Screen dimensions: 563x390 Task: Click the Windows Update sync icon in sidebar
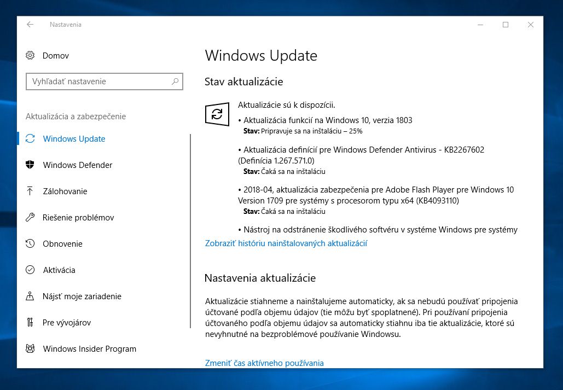coord(30,138)
